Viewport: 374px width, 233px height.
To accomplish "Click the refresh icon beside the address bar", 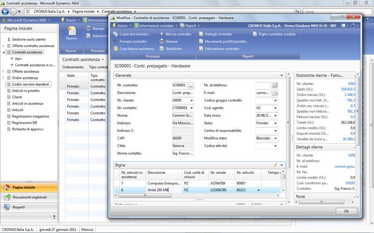I will coord(297,11).
